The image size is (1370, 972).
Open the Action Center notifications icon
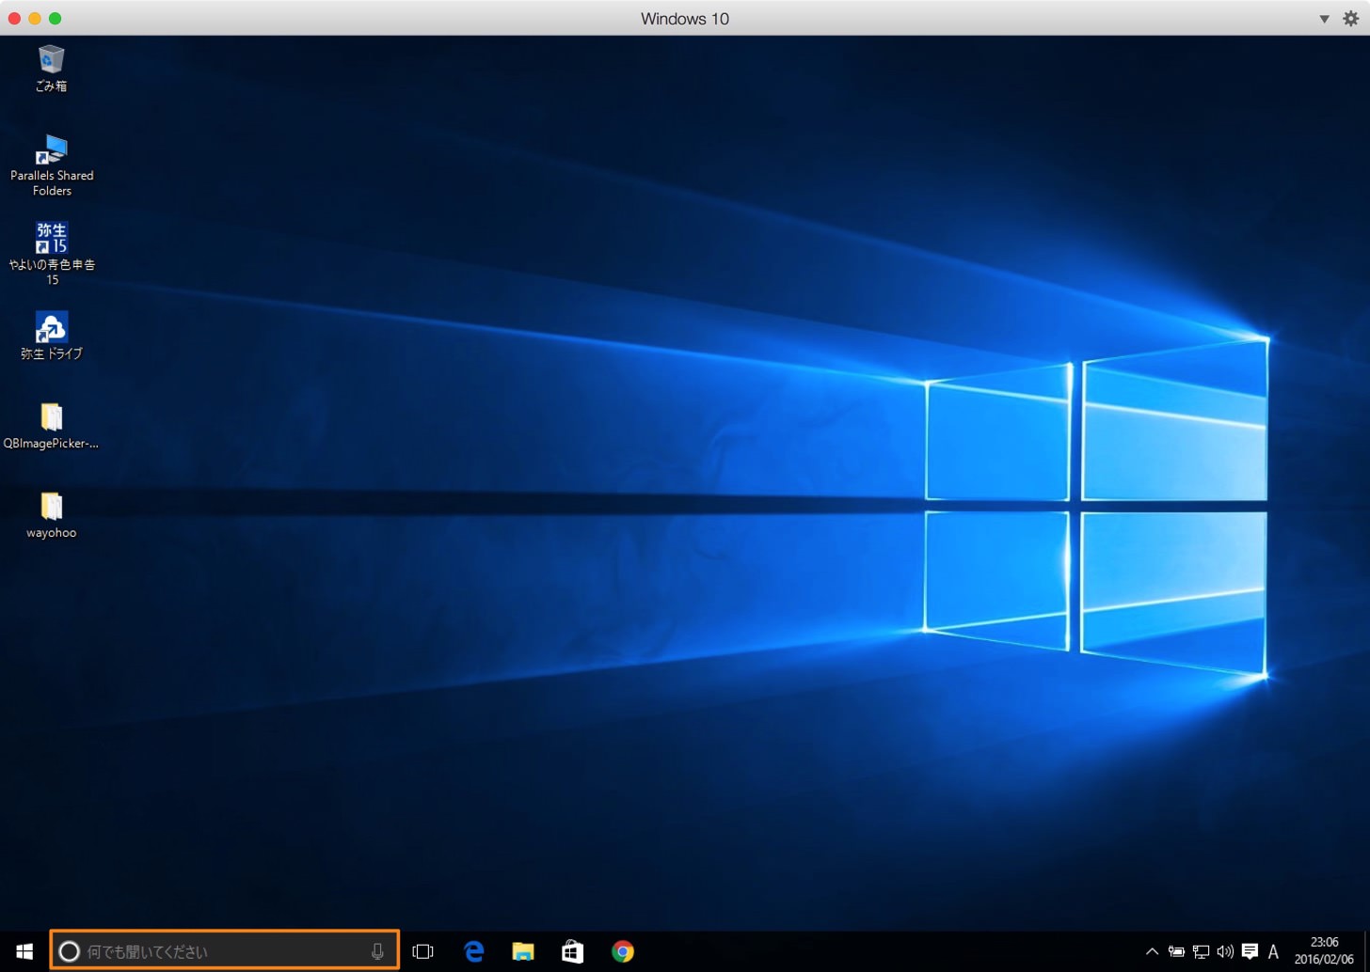pos(1250,951)
